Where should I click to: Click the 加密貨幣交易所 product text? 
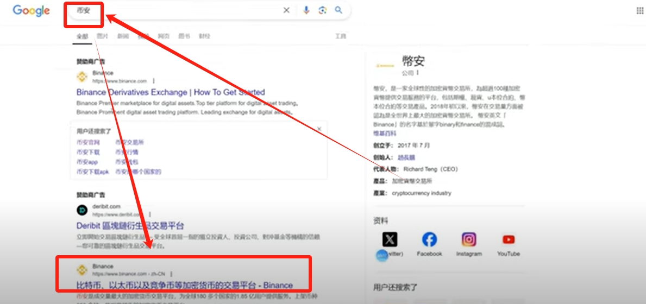pos(412,181)
